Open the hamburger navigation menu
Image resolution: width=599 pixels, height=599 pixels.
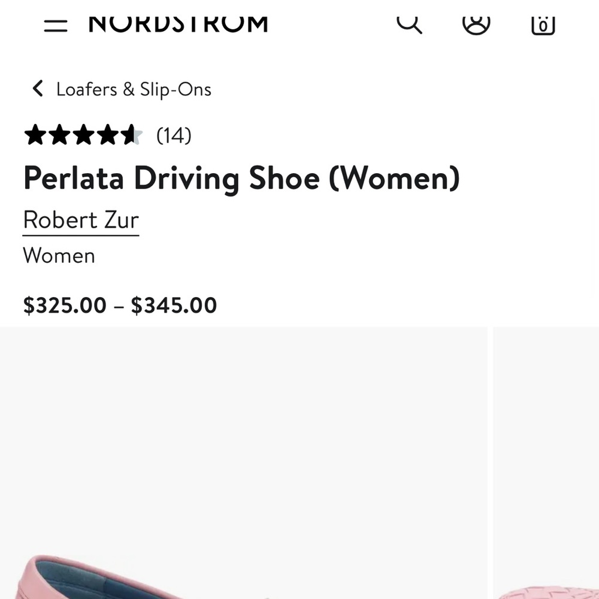point(55,25)
